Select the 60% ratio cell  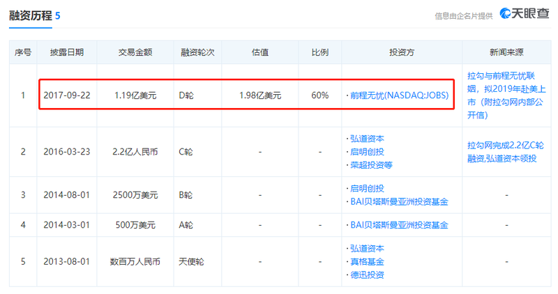(x=320, y=95)
